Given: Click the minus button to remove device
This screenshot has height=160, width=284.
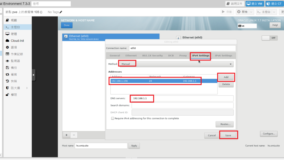Looking at the screenshot, I should pyautogui.click(x=74, y=135).
